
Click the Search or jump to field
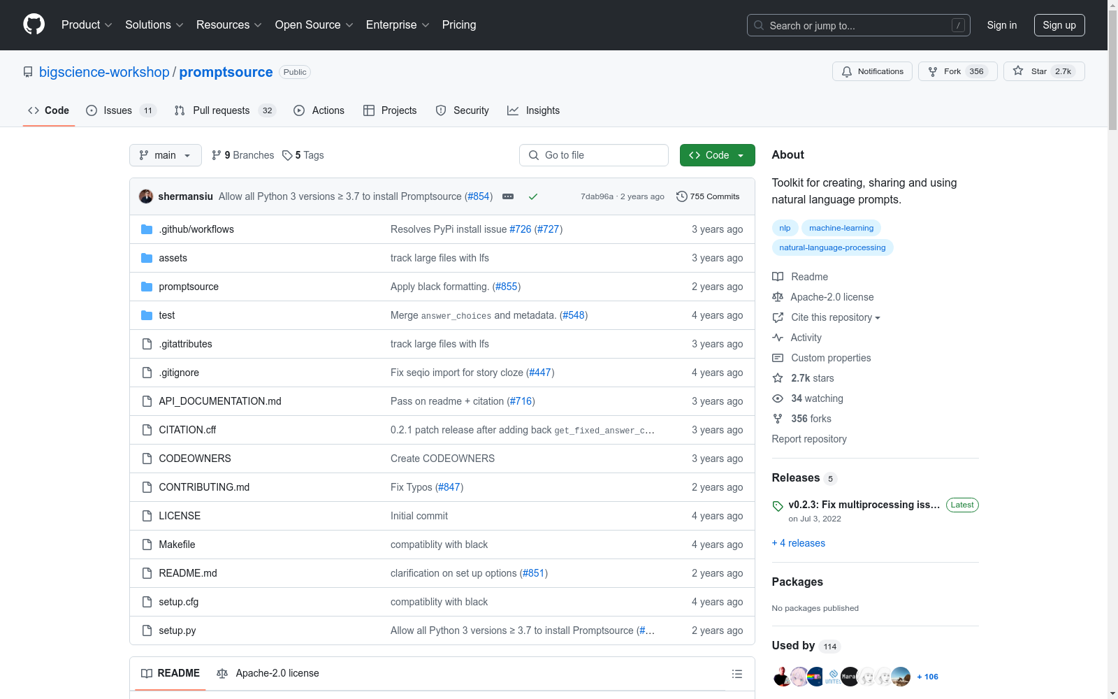[859, 25]
